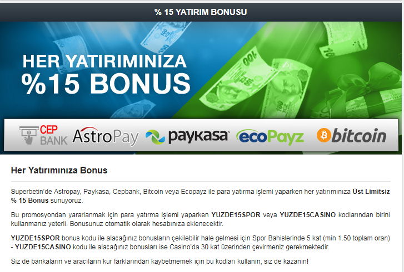Click the %15 BONUS banner text
The image size is (404, 272).
click(106, 84)
